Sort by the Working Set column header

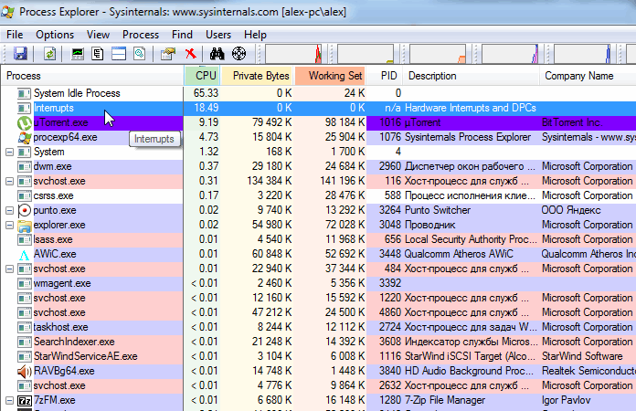(x=330, y=76)
